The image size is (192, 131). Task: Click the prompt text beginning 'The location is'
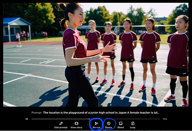101,113
